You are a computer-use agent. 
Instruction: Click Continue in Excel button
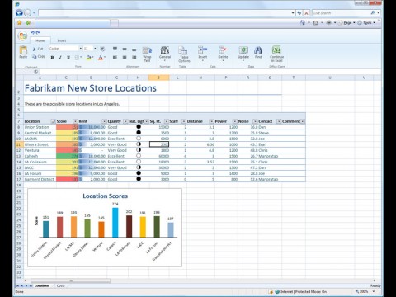[276, 54]
